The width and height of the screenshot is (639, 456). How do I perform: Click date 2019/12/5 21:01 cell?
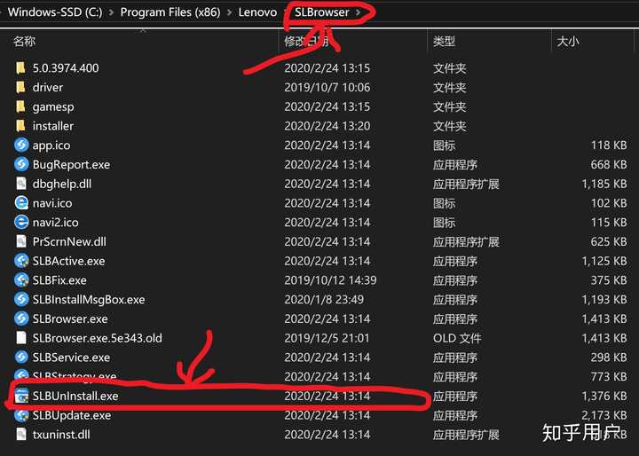(327, 338)
